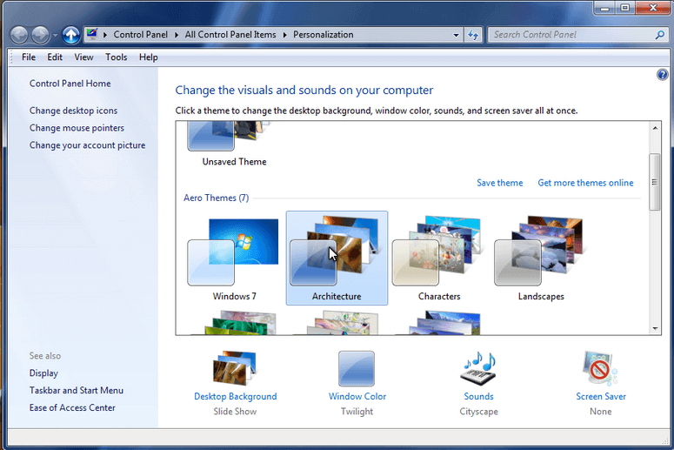This screenshot has width=674, height=450.
Task: Click Control Panel in the address breadcrumb
Action: (141, 35)
